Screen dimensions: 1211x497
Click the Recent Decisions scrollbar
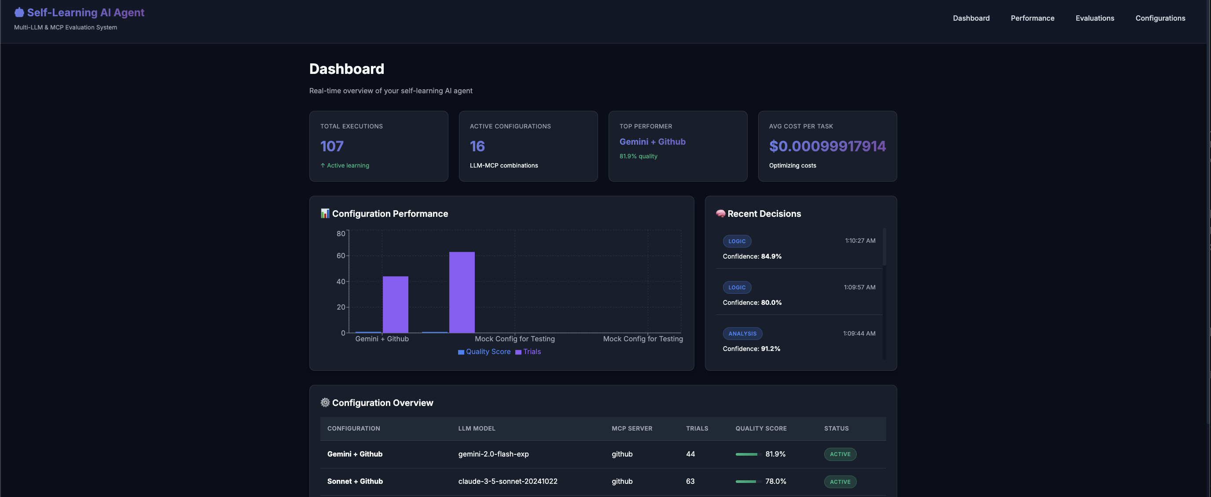click(x=884, y=247)
